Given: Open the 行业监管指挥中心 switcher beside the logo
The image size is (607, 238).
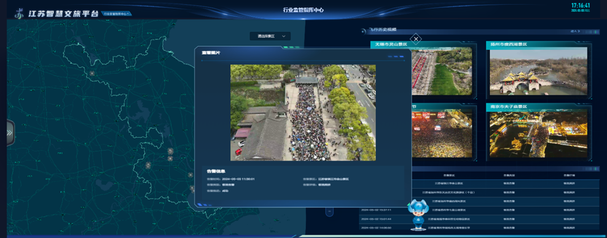Looking at the screenshot, I should click(x=117, y=14).
